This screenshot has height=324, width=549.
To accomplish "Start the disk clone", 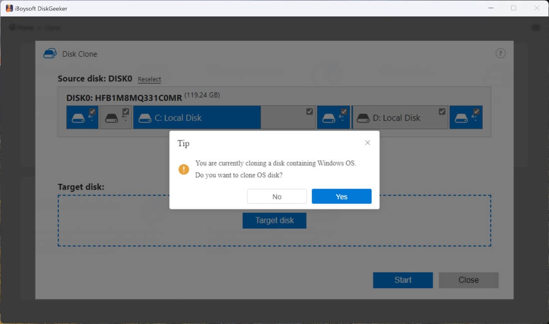I will pyautogui.click(x=403, y=280).
